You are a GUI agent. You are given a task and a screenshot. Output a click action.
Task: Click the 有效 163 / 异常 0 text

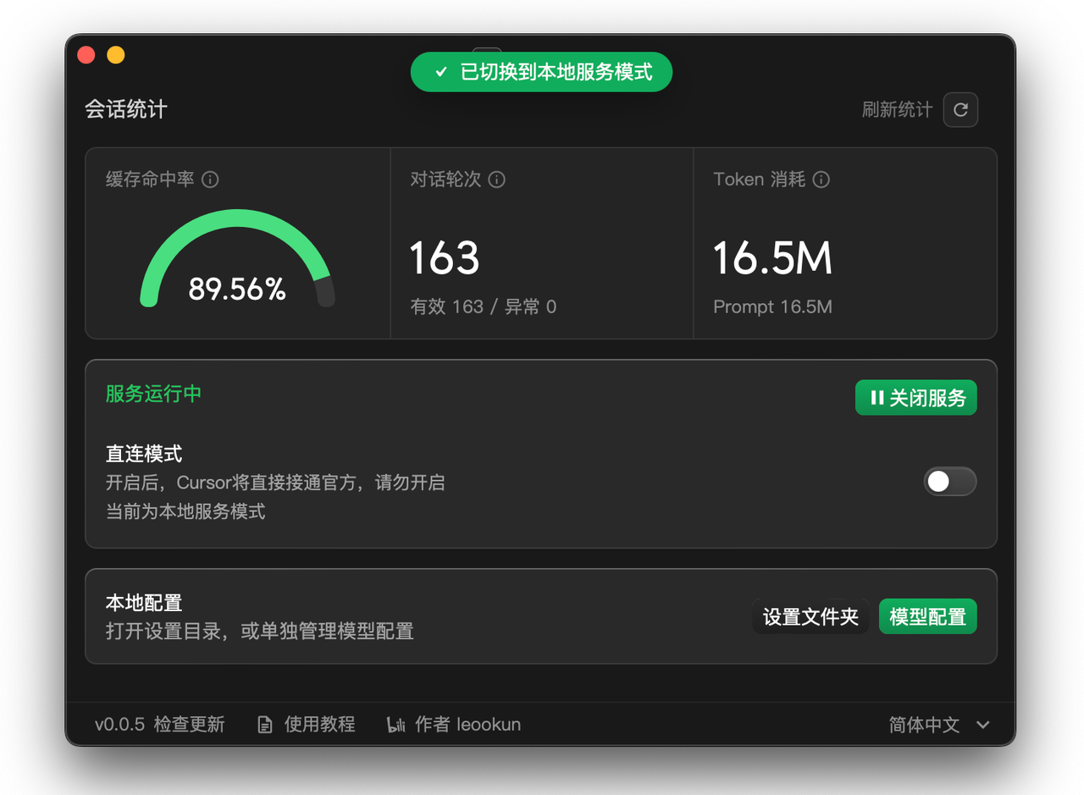484,306
